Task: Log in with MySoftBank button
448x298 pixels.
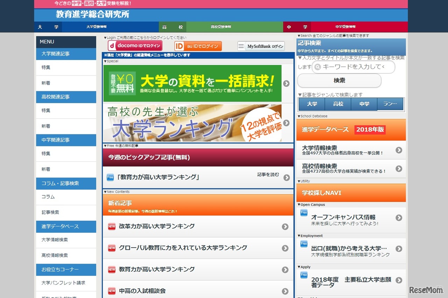Action: 261,46
